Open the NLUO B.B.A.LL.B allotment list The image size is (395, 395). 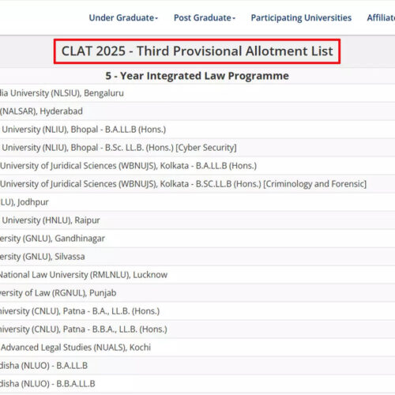[x=47, y=384]
